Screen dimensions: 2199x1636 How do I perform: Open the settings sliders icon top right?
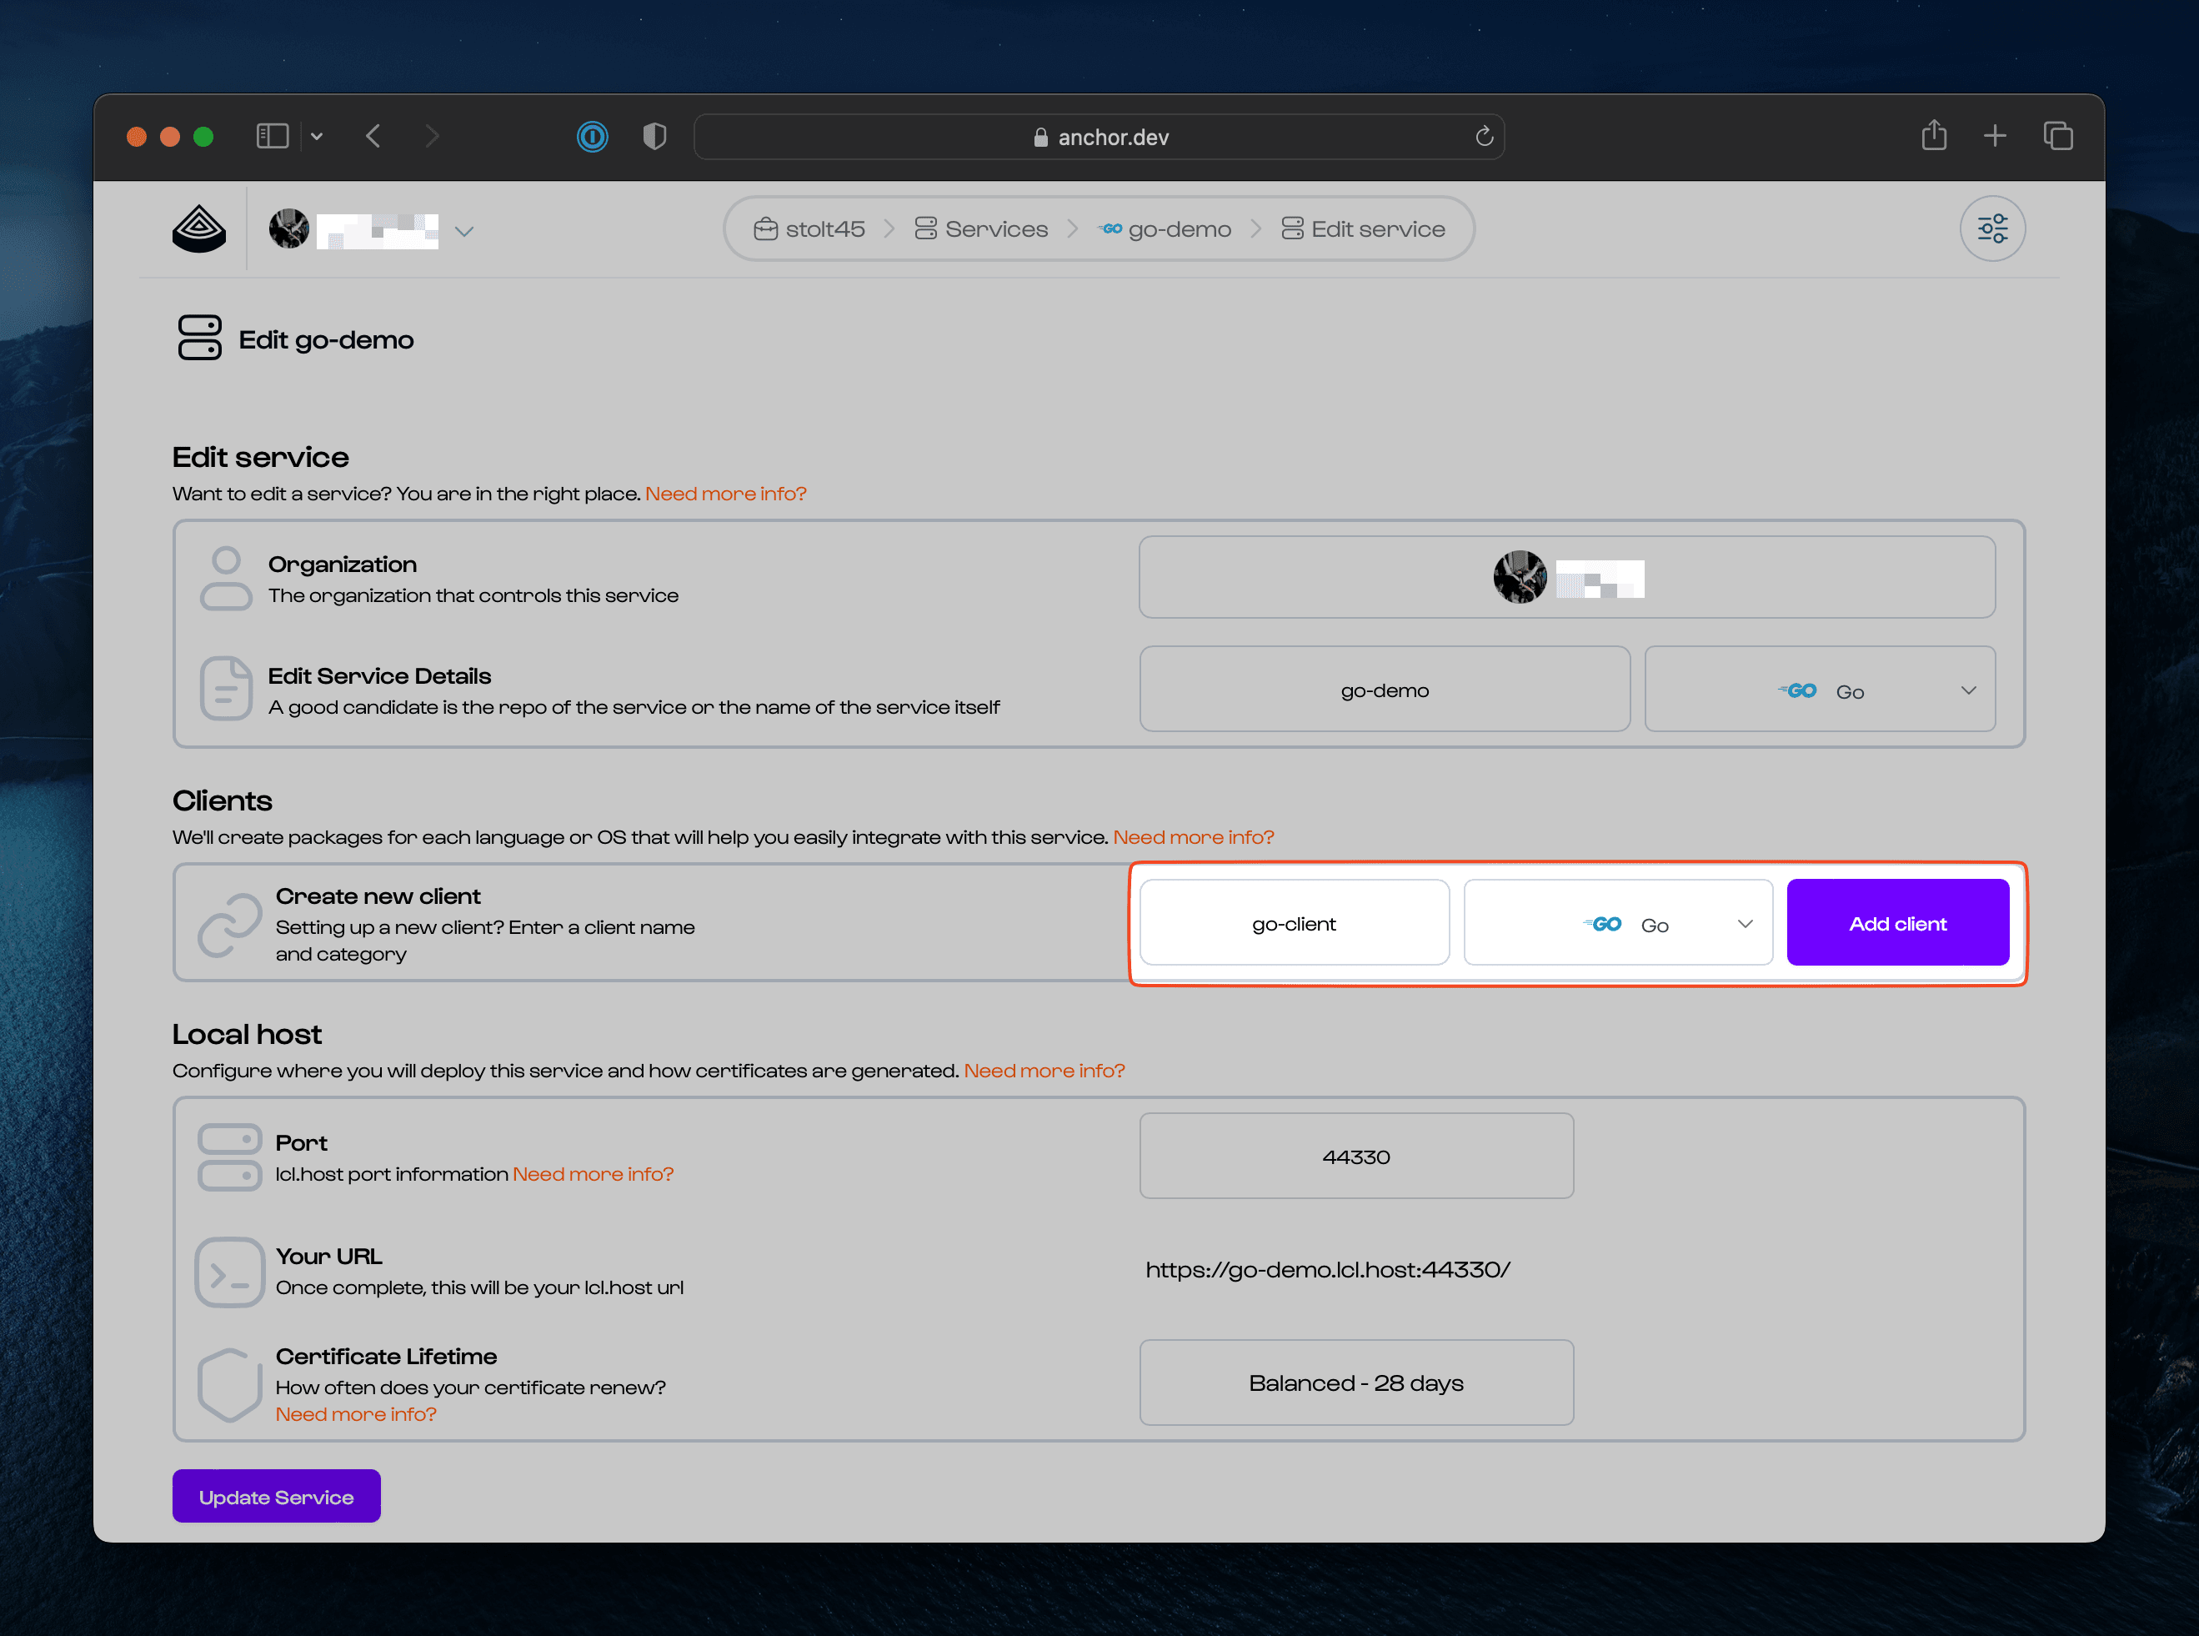pos(1992,228)
